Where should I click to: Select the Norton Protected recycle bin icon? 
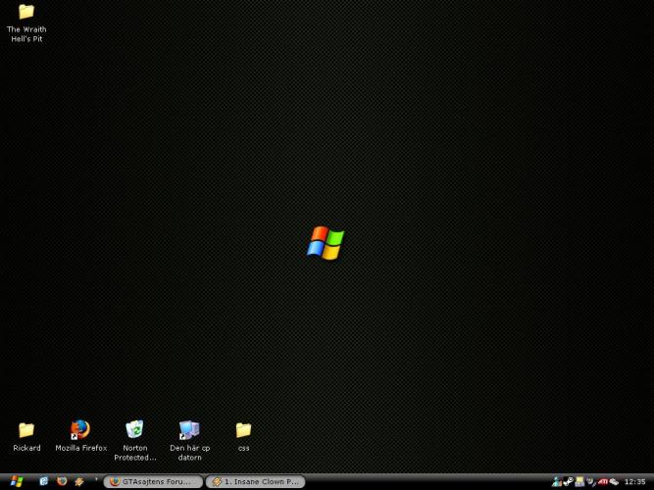135,430
